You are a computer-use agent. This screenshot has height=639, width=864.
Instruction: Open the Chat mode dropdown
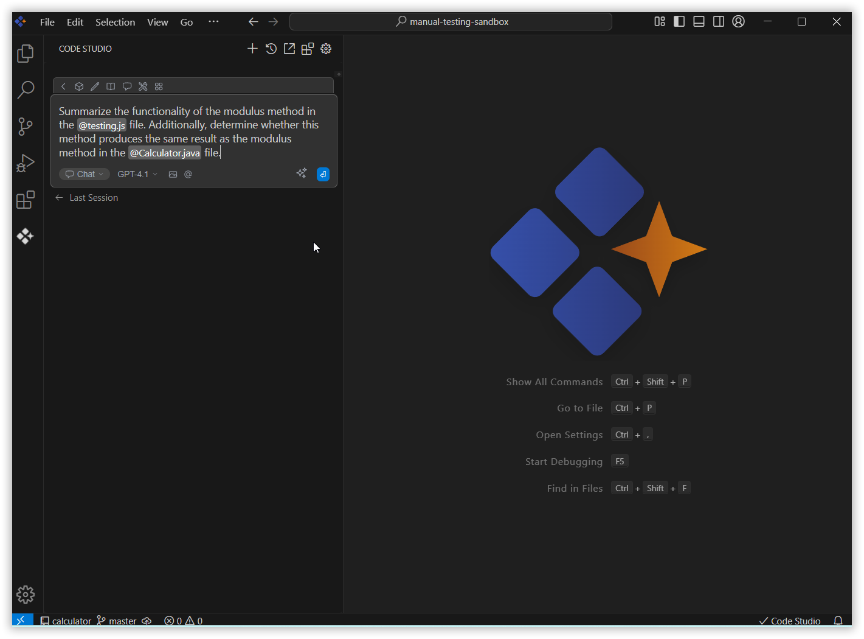pos(85,174)
